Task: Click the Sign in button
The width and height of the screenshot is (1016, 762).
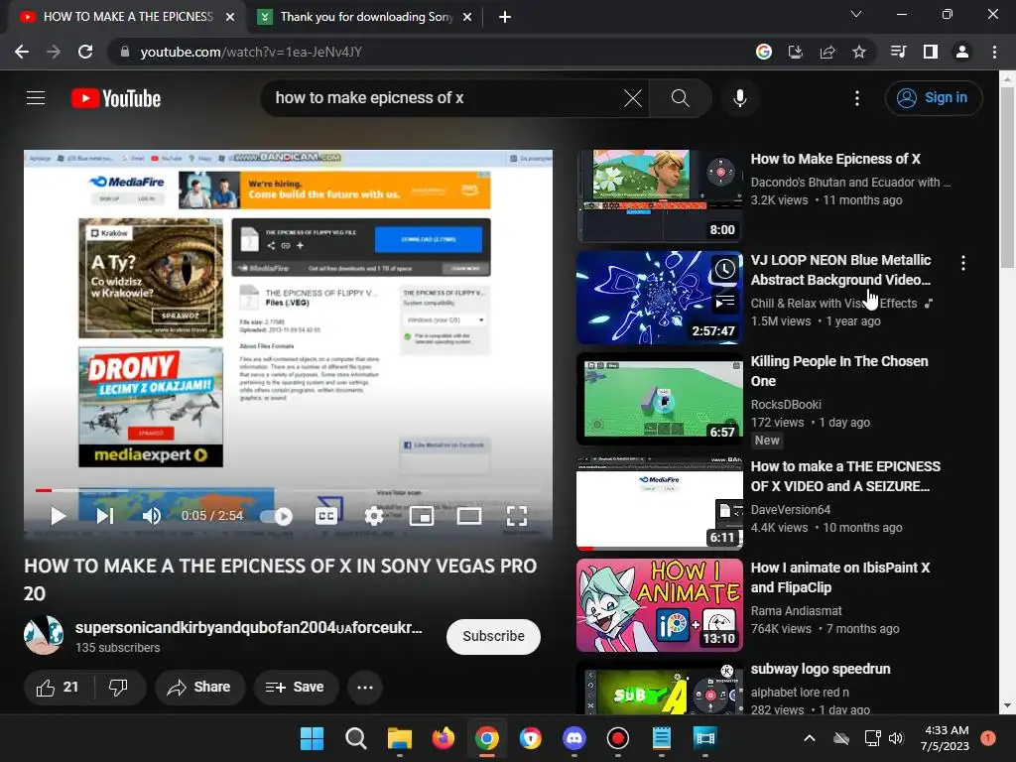Action: pos(933,98)
